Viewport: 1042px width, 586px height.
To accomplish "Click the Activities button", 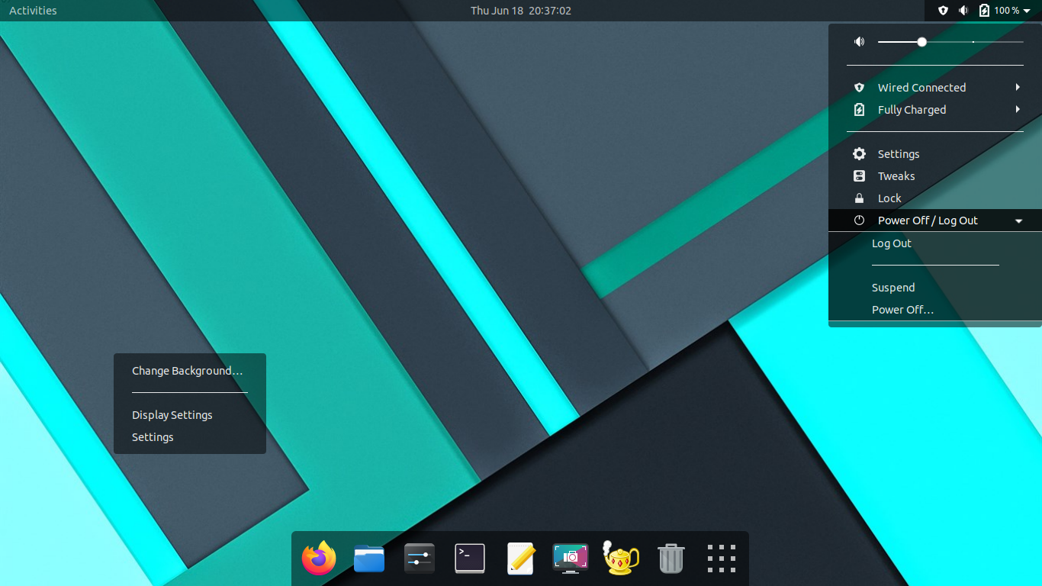I will (x=33, y=11).
